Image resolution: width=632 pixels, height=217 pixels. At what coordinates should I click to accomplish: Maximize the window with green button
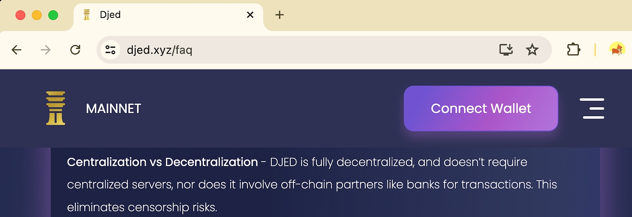coord(53,15)
